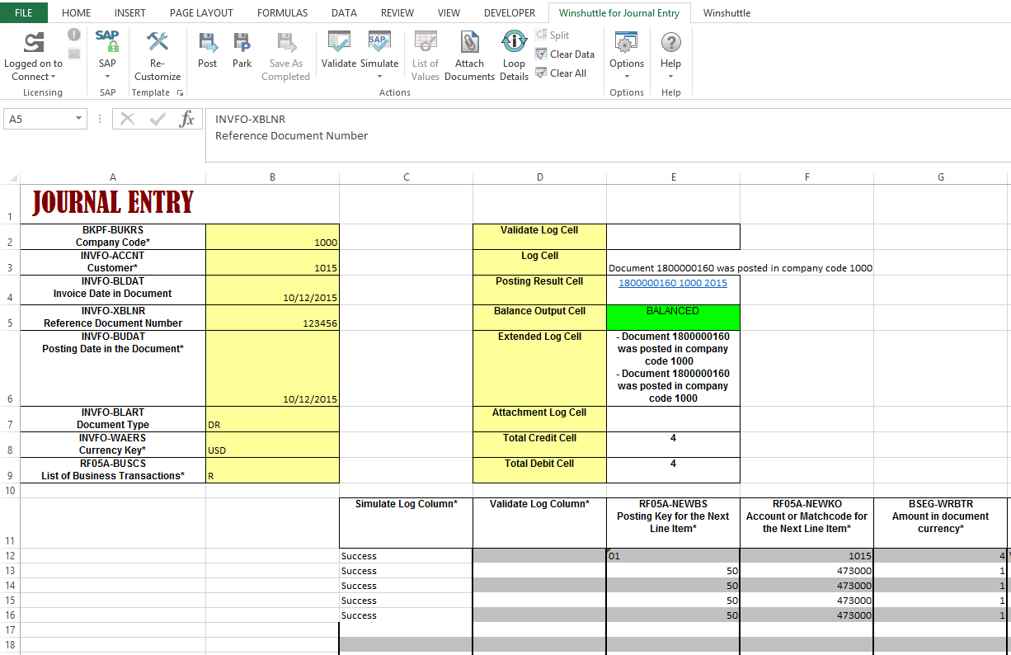Select the Validate Log Column header cell

pyautogui.click(x=539, y=523)
